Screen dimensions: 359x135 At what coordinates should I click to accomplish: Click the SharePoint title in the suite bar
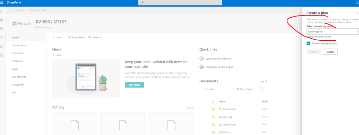[14, 3]
